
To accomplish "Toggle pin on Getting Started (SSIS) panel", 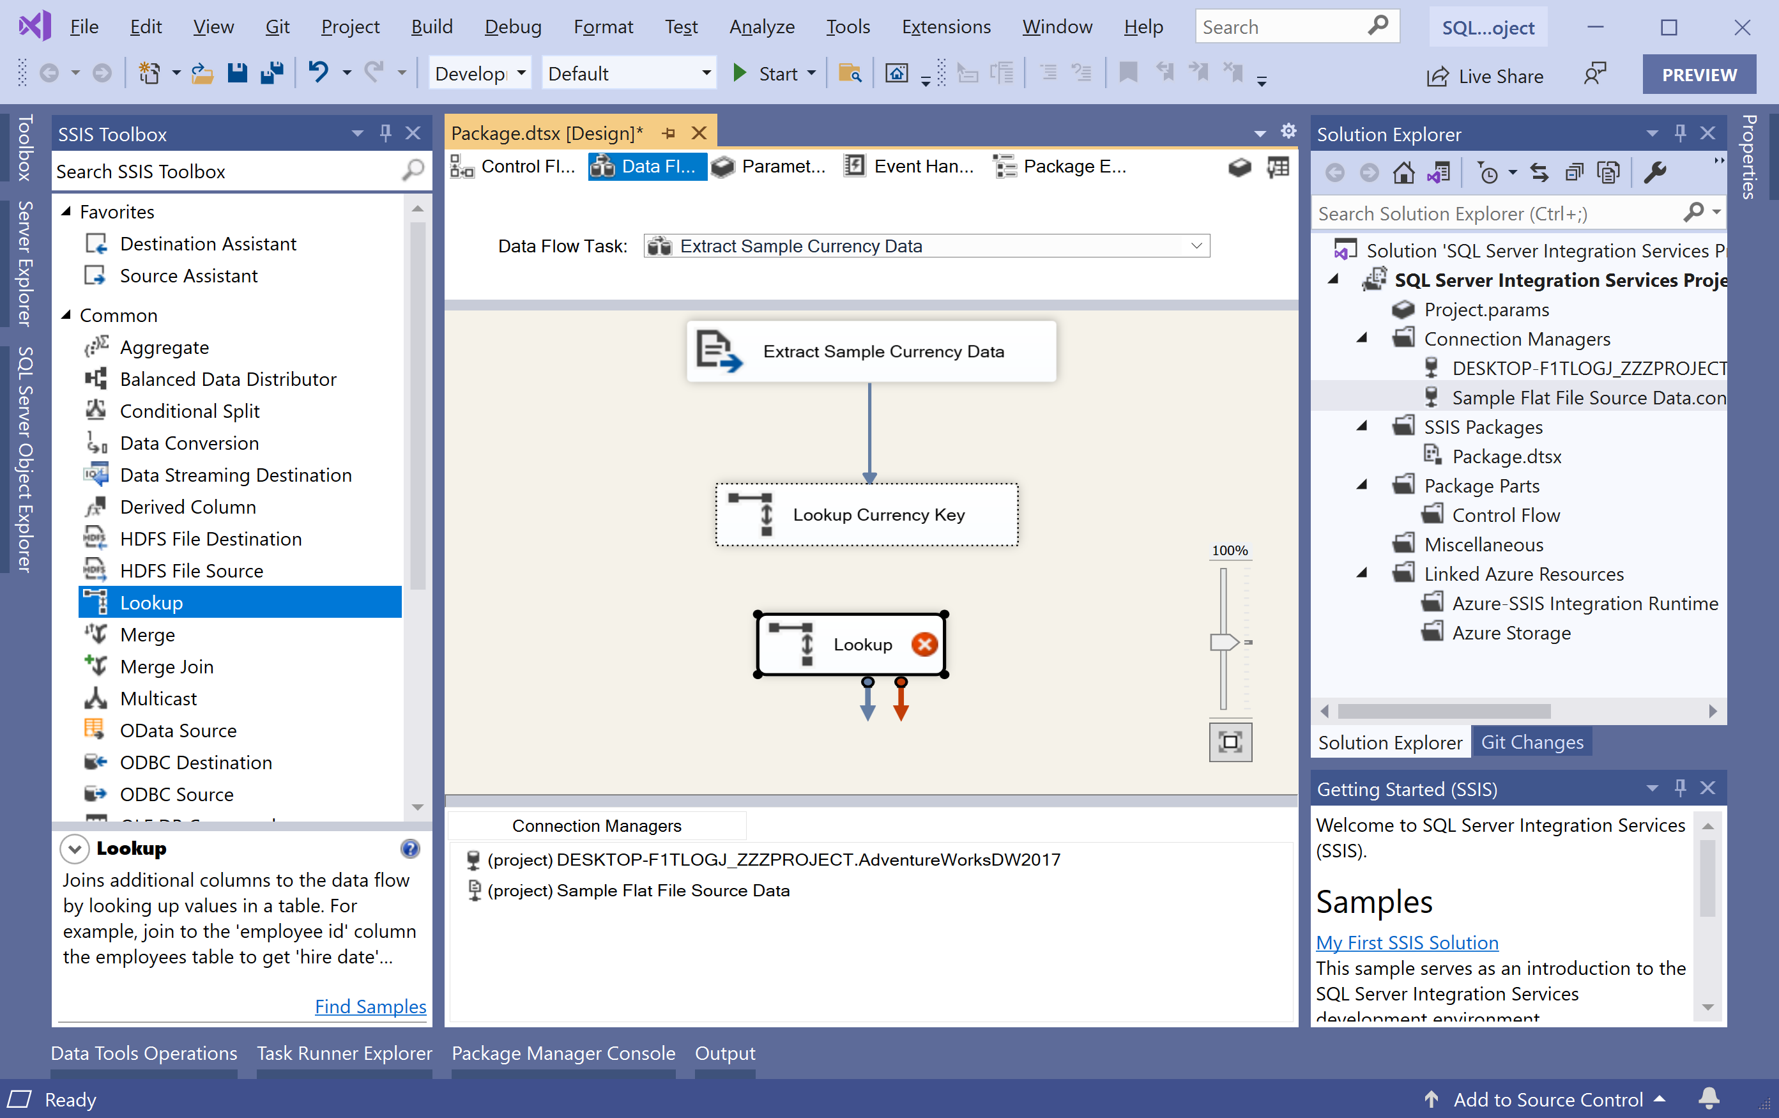I will [x=1679, y=788].
